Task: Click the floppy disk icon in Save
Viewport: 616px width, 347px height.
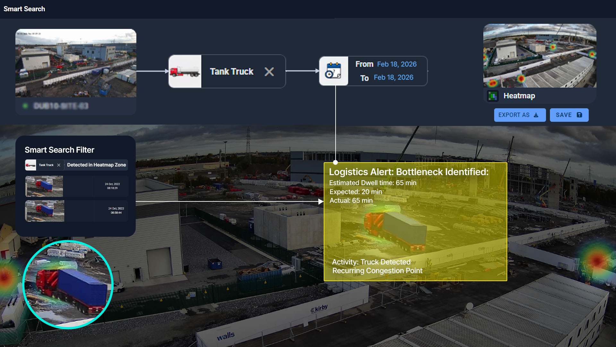Action: tap(579, 115)
